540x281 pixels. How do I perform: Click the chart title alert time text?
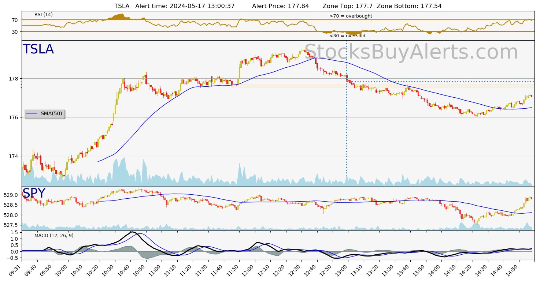pos(185,6)
